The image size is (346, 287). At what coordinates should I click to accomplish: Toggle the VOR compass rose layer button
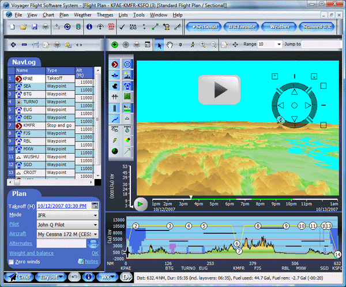point(127,65)
